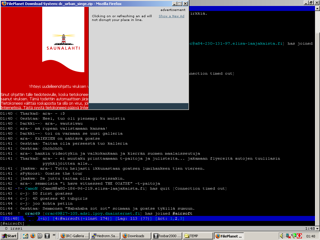Open the notepad-style quick launch icon

pyautogui.click(x=25, y=236)
